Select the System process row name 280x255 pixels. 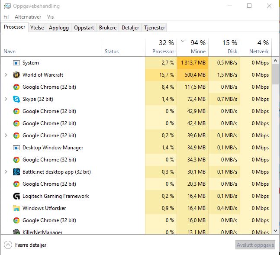click(31, 63)
